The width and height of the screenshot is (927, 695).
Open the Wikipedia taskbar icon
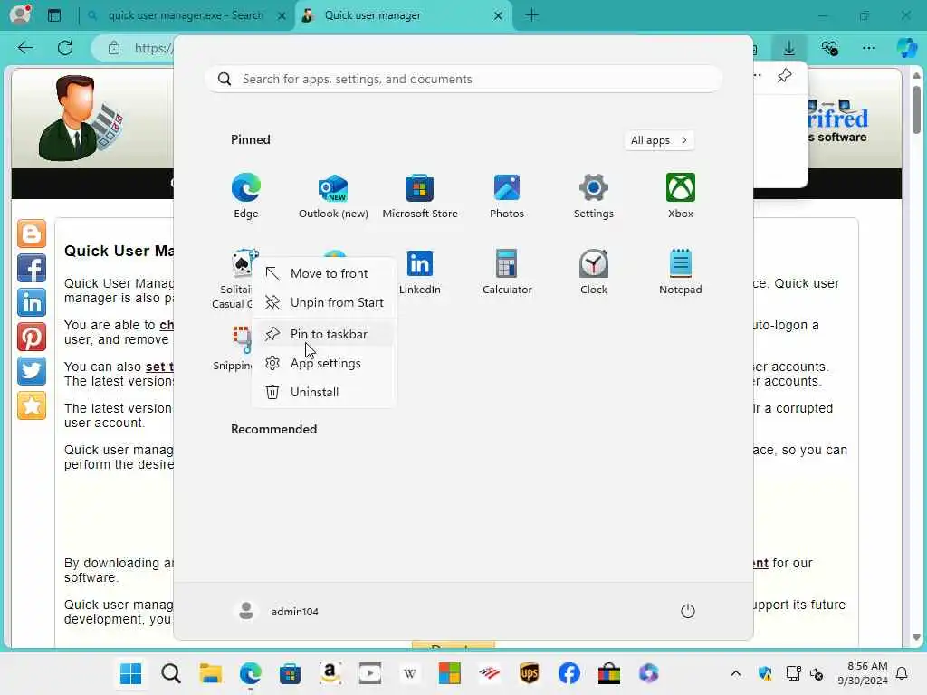point(410,673)
